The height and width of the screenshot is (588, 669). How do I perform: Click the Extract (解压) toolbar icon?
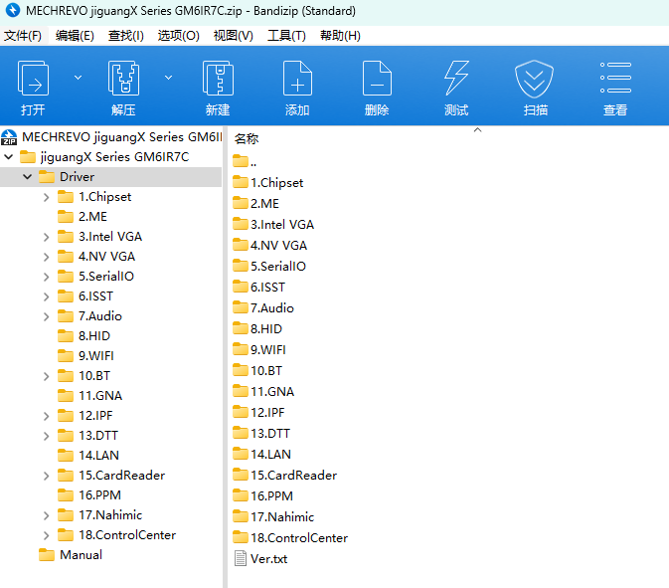[123, 79]
